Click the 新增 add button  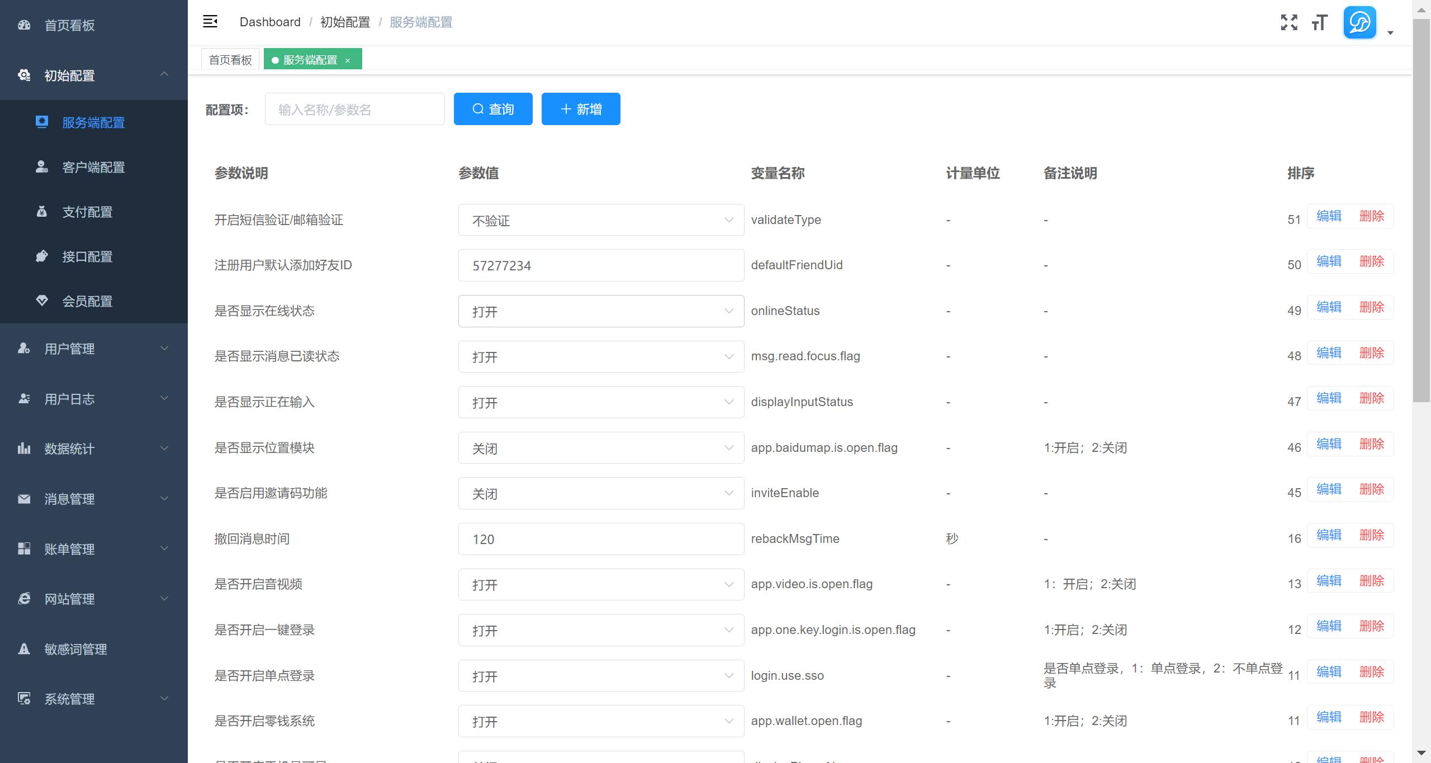(580, 108)
